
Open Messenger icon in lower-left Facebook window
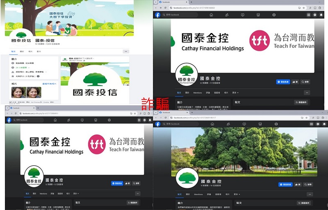click(145, 120)
